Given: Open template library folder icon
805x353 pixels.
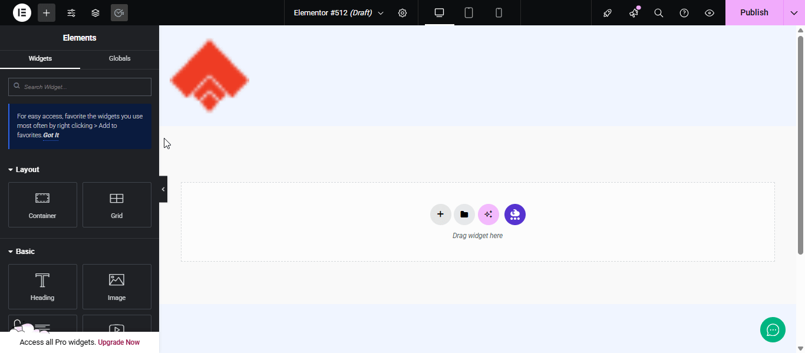Looking at the screenshot, I should (464, 215).
